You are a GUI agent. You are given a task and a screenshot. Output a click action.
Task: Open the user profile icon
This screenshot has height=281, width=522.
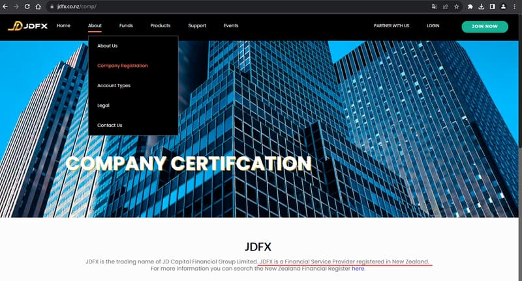(x=503, y=7)
